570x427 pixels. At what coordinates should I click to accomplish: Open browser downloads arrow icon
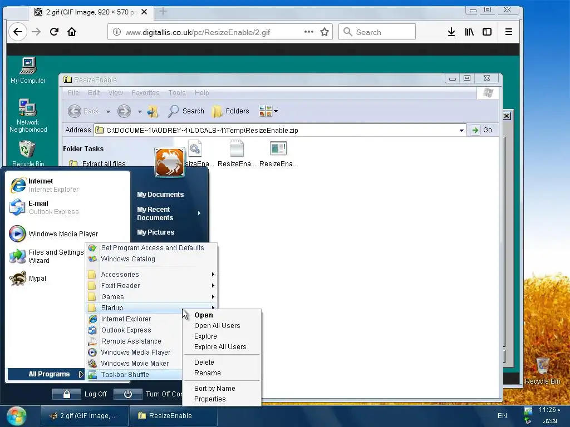(451, 32)
